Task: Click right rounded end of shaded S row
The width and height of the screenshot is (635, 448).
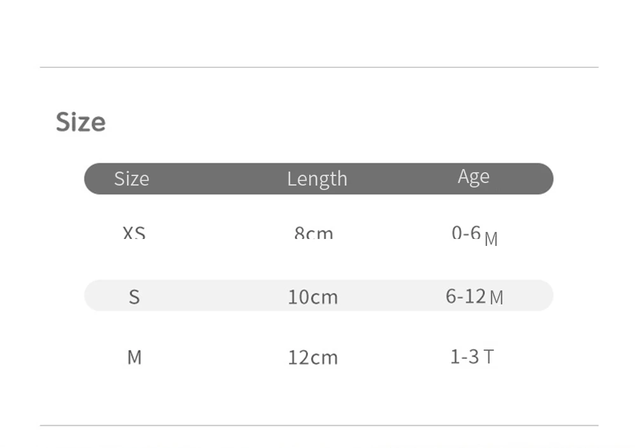Action: pyautogui.click(x=545, y=295)
